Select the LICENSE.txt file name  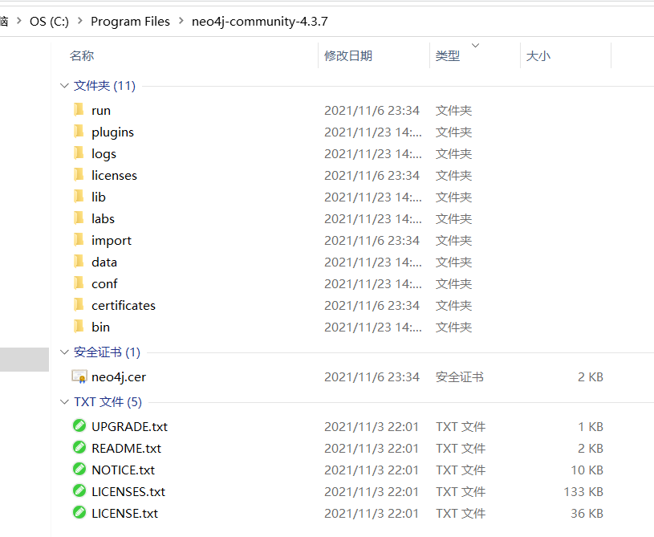[x=124, y=513]
